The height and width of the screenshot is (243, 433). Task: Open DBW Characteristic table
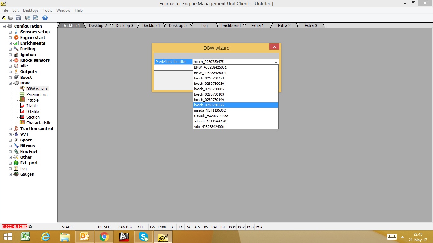tap(39, 123)
